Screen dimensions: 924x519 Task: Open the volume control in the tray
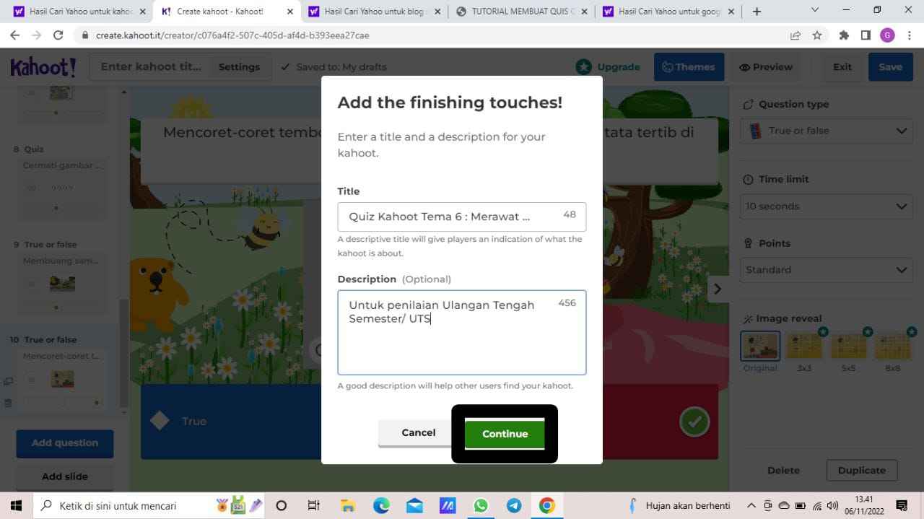(833, 505)
